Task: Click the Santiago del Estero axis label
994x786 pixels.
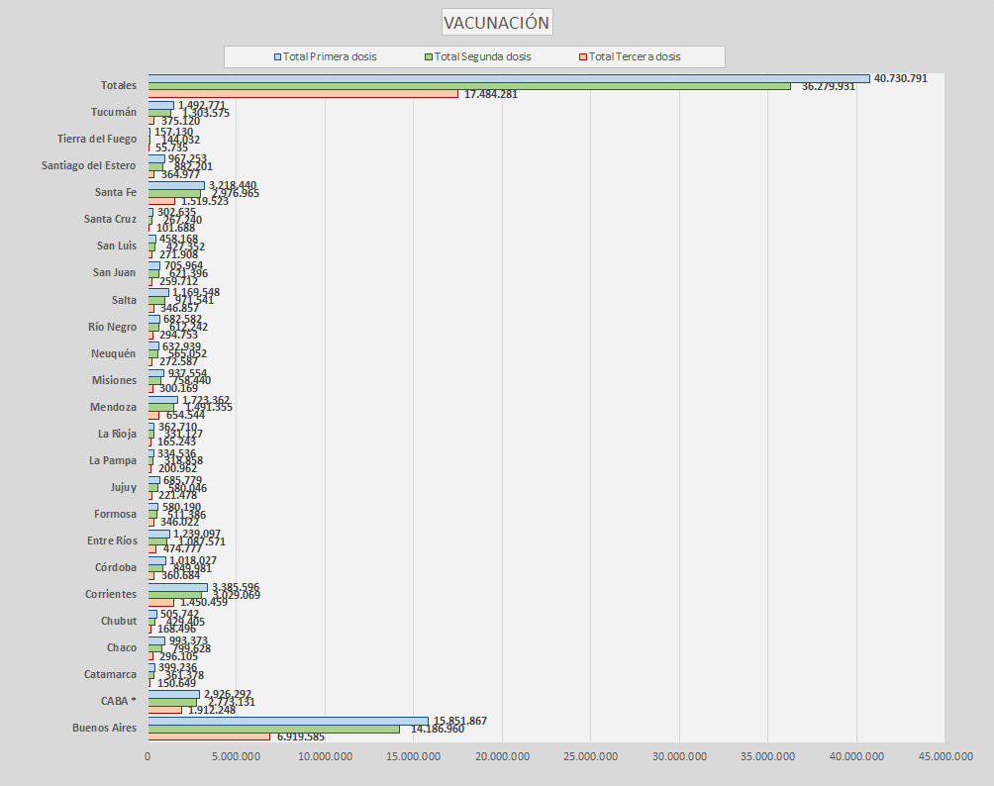Action: [89, 165]
